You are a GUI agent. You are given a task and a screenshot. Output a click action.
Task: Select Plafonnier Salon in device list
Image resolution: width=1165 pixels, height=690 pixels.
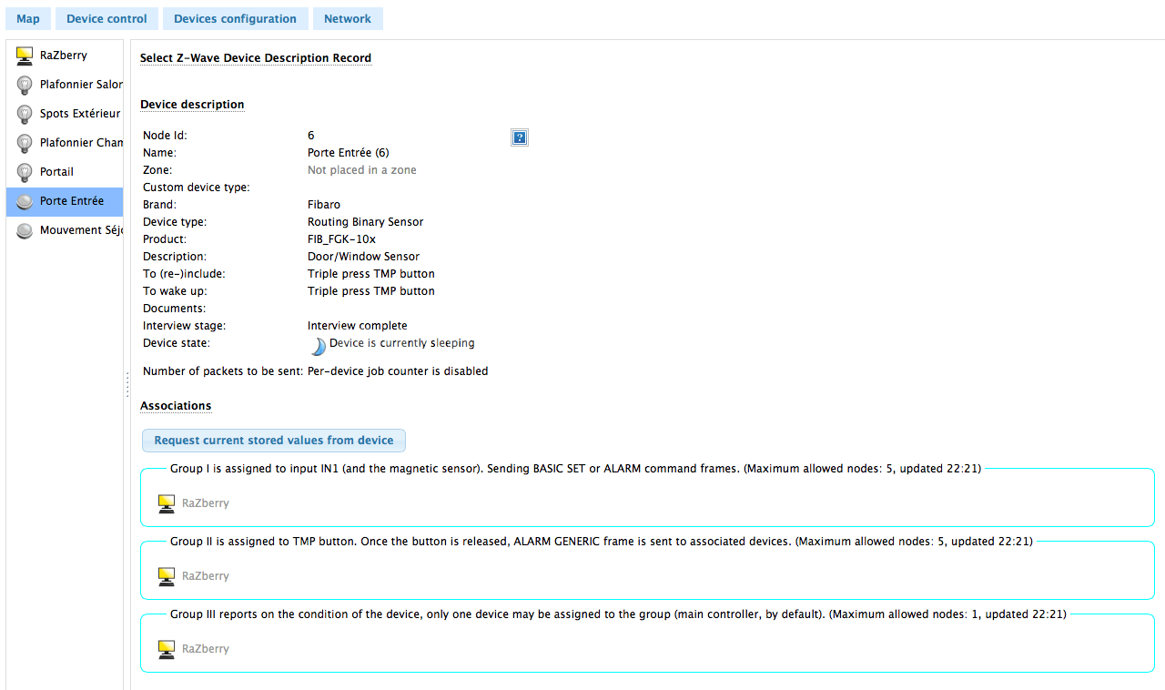65,85
